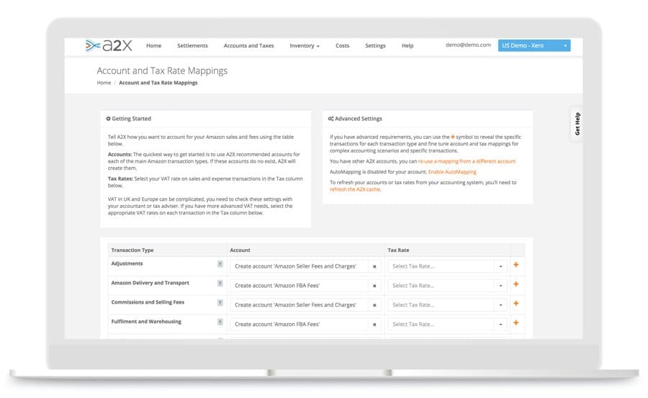Open Settings in navigation bar
Screen dimensions: 648x398
[375, 45]
